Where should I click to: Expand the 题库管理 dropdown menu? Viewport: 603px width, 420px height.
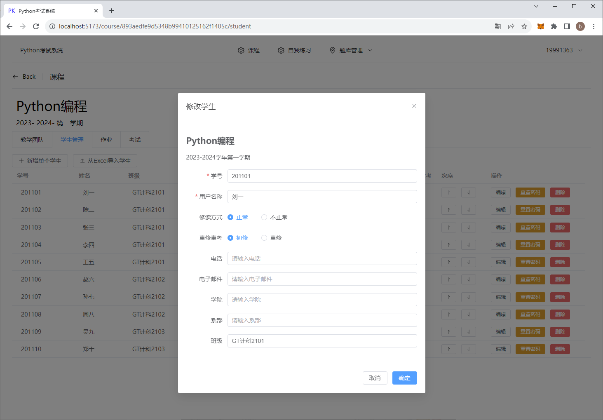point(351,50)
